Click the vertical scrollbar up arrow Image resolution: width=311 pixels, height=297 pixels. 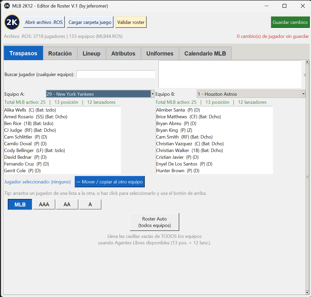coord(307,62)
